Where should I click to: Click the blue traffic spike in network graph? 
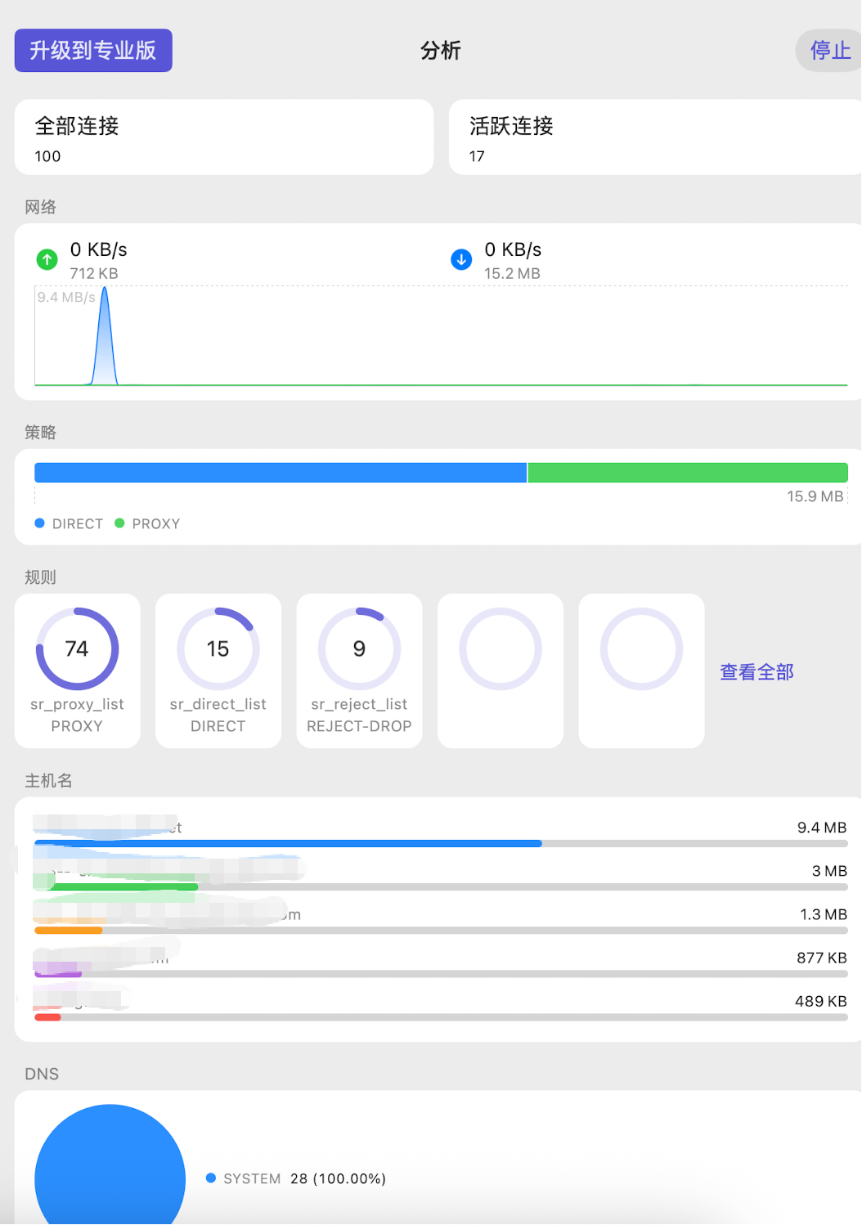click(x=105, y=343)
